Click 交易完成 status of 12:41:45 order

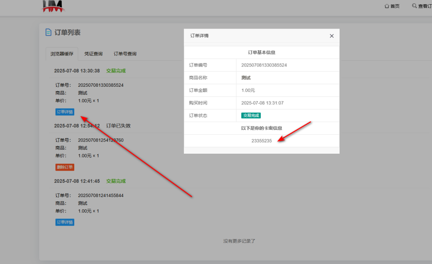point(116,181)
